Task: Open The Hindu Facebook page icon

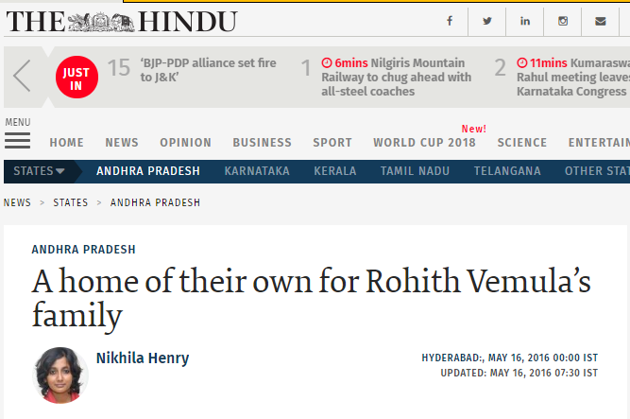Action: (450, 21)
